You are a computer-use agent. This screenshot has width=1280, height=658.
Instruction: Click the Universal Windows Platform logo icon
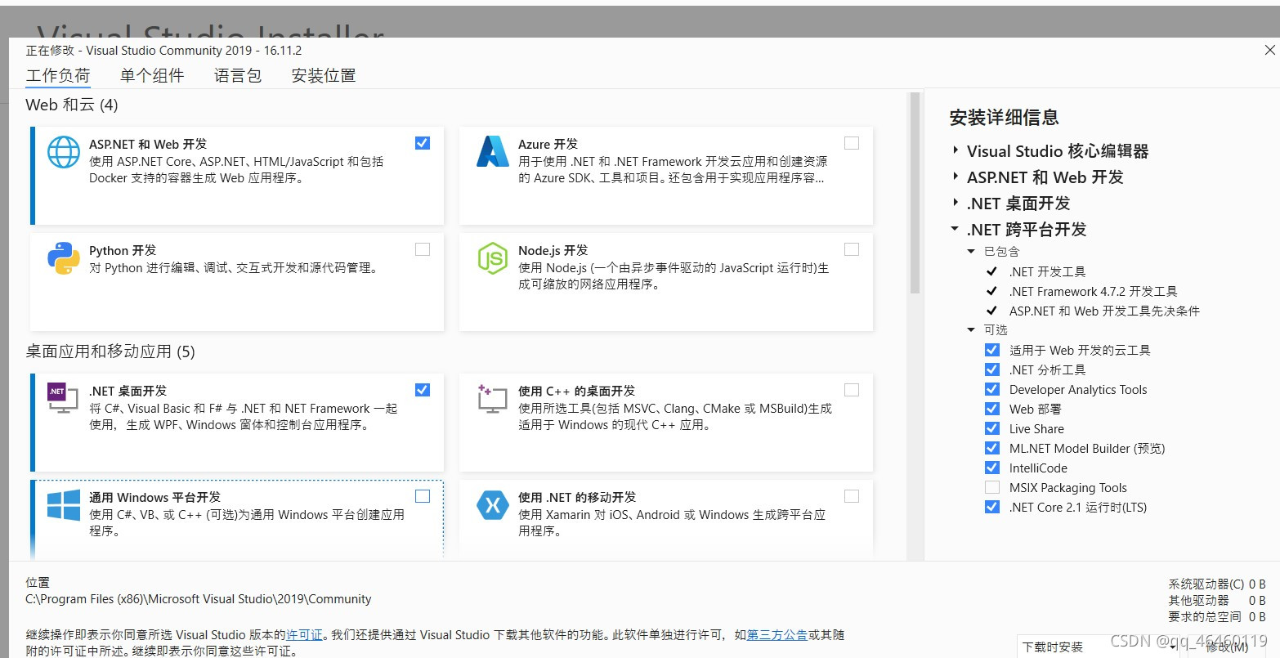click(x=63, y=504)
